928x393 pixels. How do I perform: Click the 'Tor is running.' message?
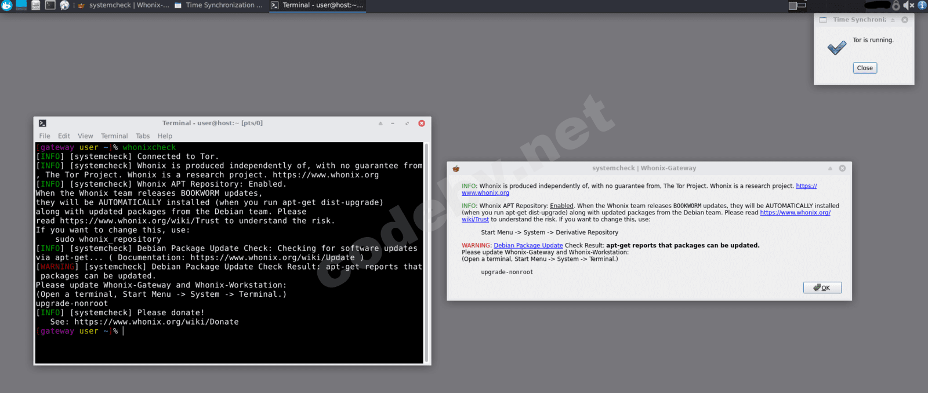(873, 40)
